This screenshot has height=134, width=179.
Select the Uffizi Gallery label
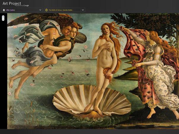[x=11, y=10]
